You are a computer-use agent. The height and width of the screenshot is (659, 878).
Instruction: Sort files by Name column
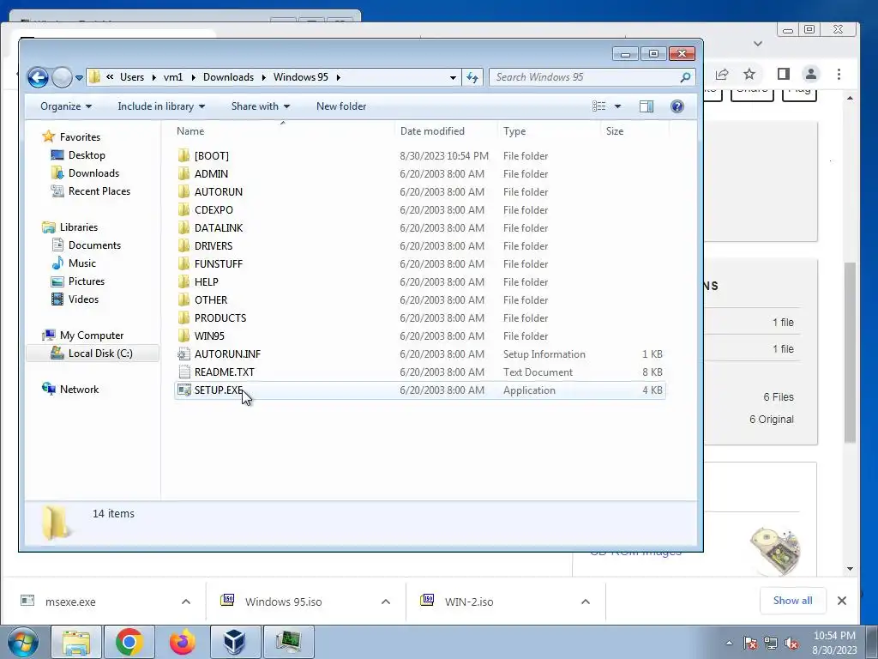[190, 131]
